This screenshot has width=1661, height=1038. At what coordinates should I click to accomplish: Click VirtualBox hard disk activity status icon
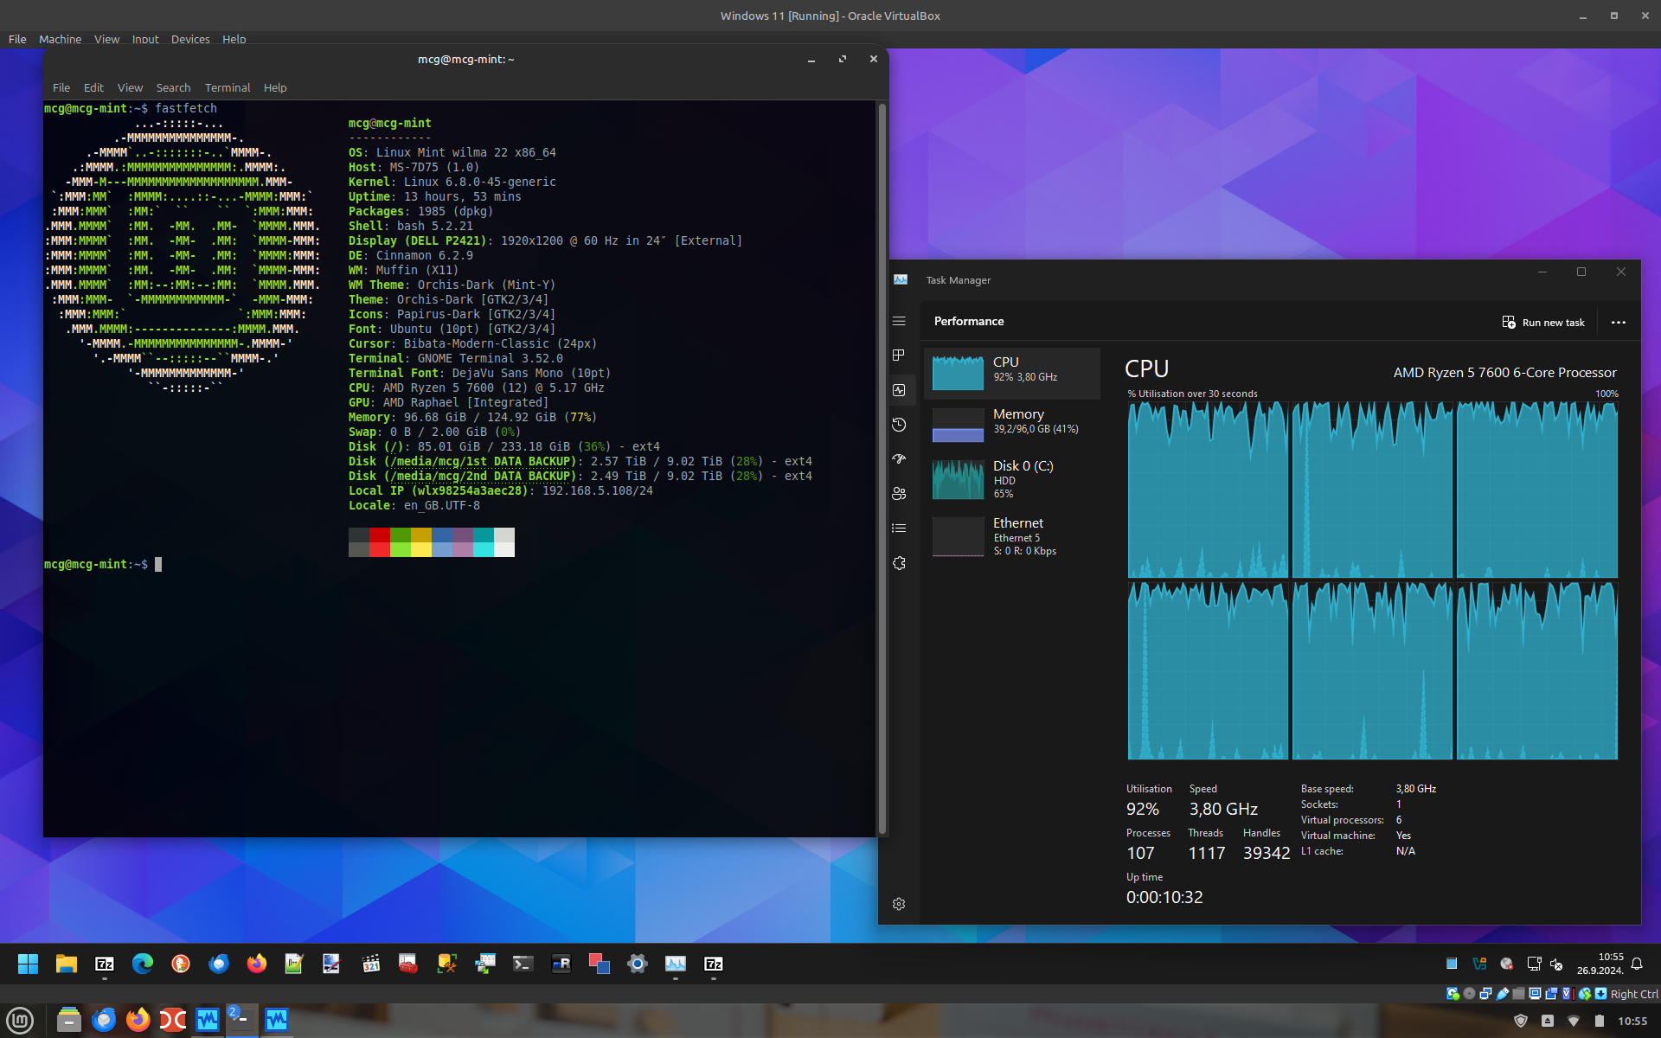coord(1453,994)
